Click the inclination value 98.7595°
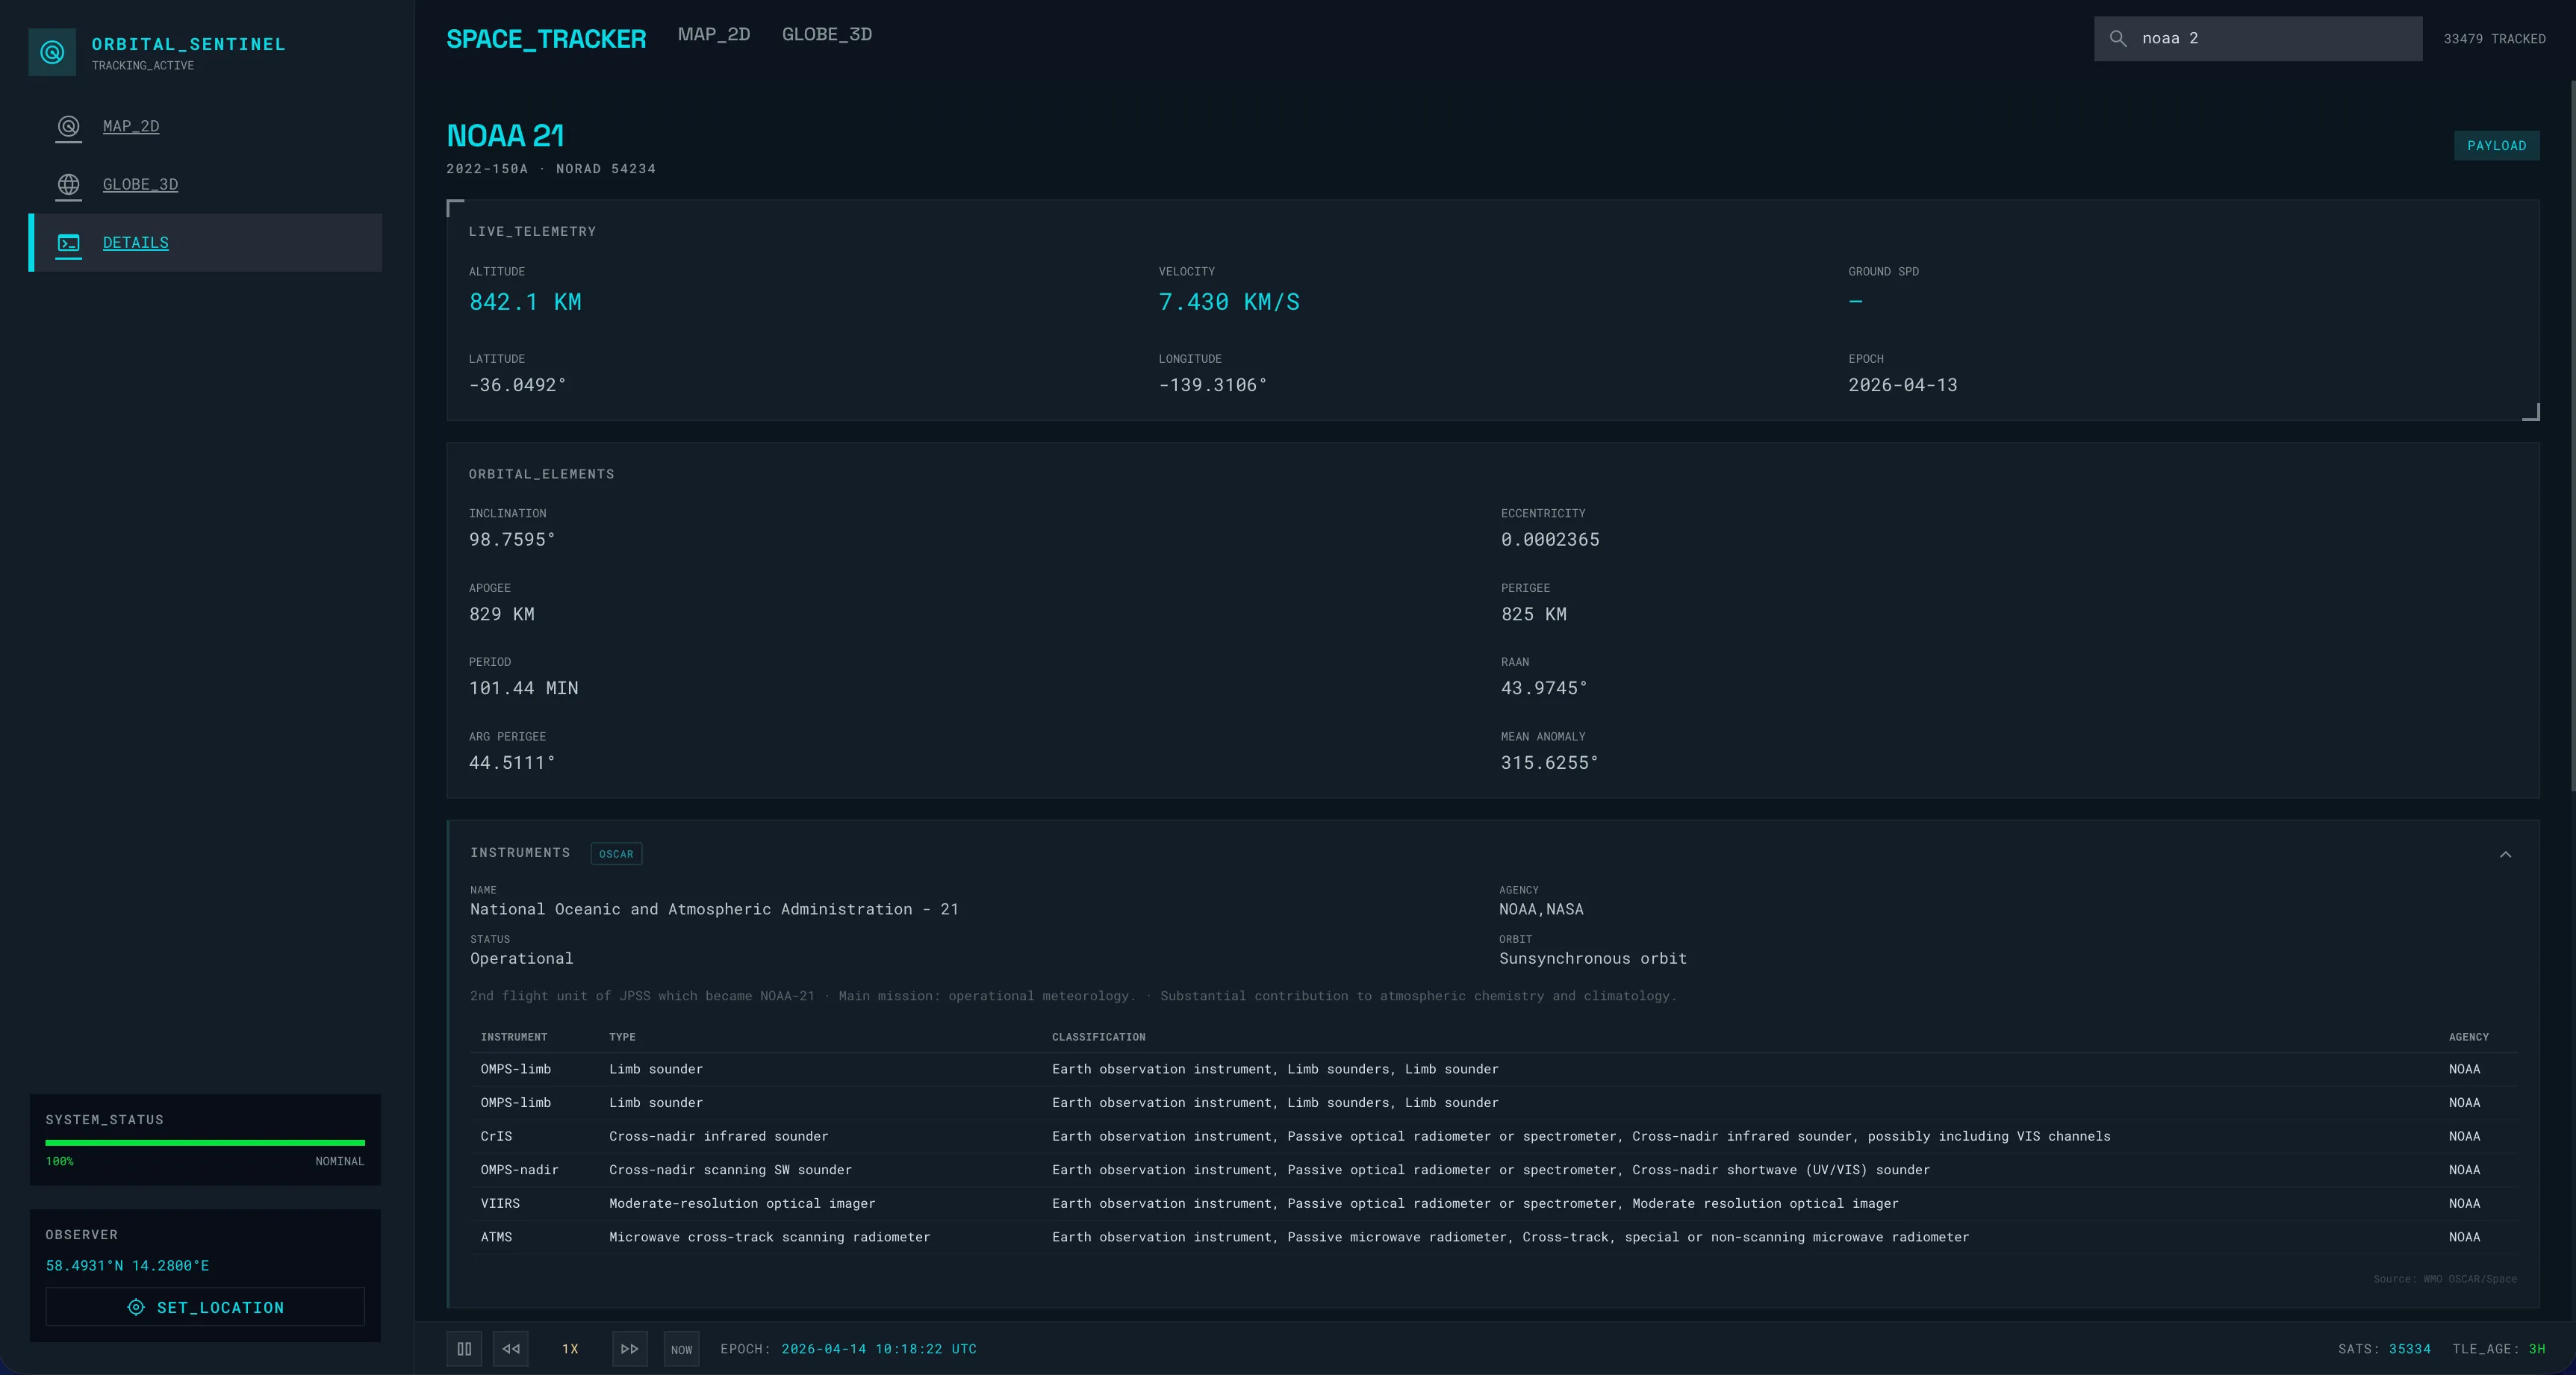Viewport: 2576px width, 1375px height. (512, 540)
